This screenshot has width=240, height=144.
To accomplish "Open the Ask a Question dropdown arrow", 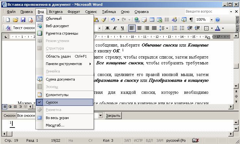I will tap(231, 12).
